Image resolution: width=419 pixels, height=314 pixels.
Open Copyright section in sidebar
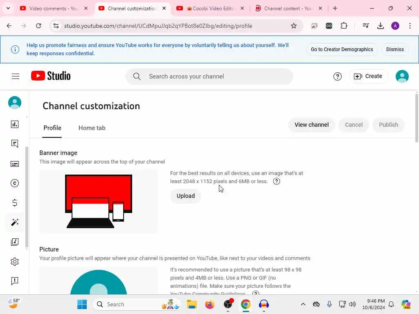tap(15, 183)
